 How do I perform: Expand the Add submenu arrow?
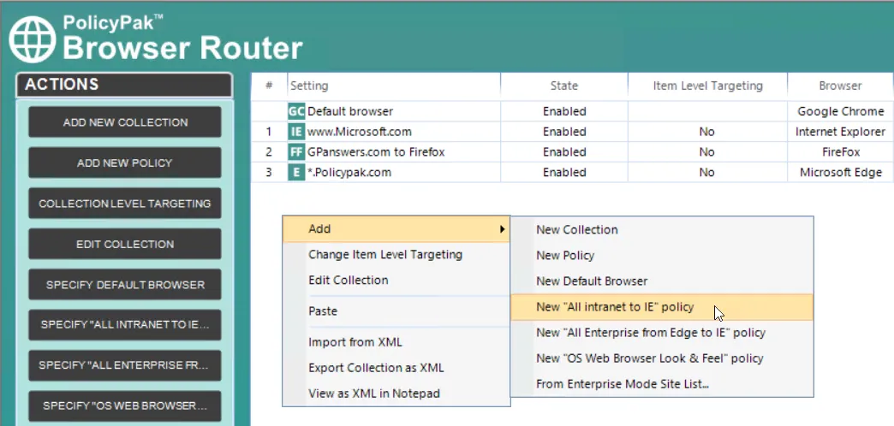click(x=503, y=229)
